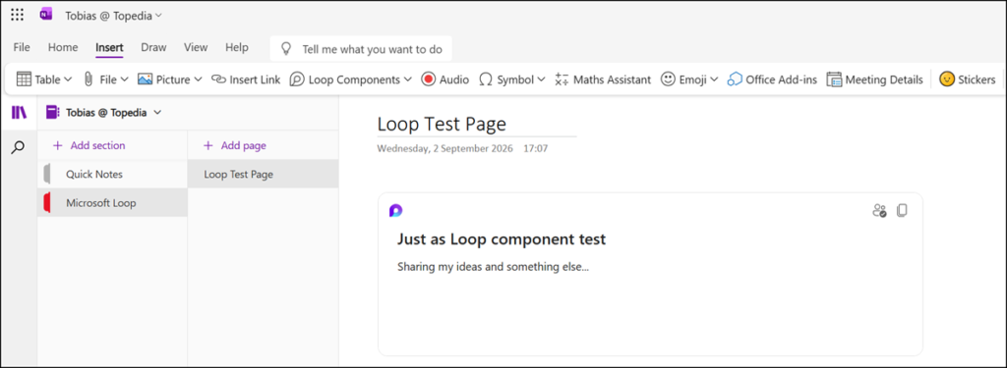Switch to the Home tab
1007x368 pixels.
(x=63, y=47)
